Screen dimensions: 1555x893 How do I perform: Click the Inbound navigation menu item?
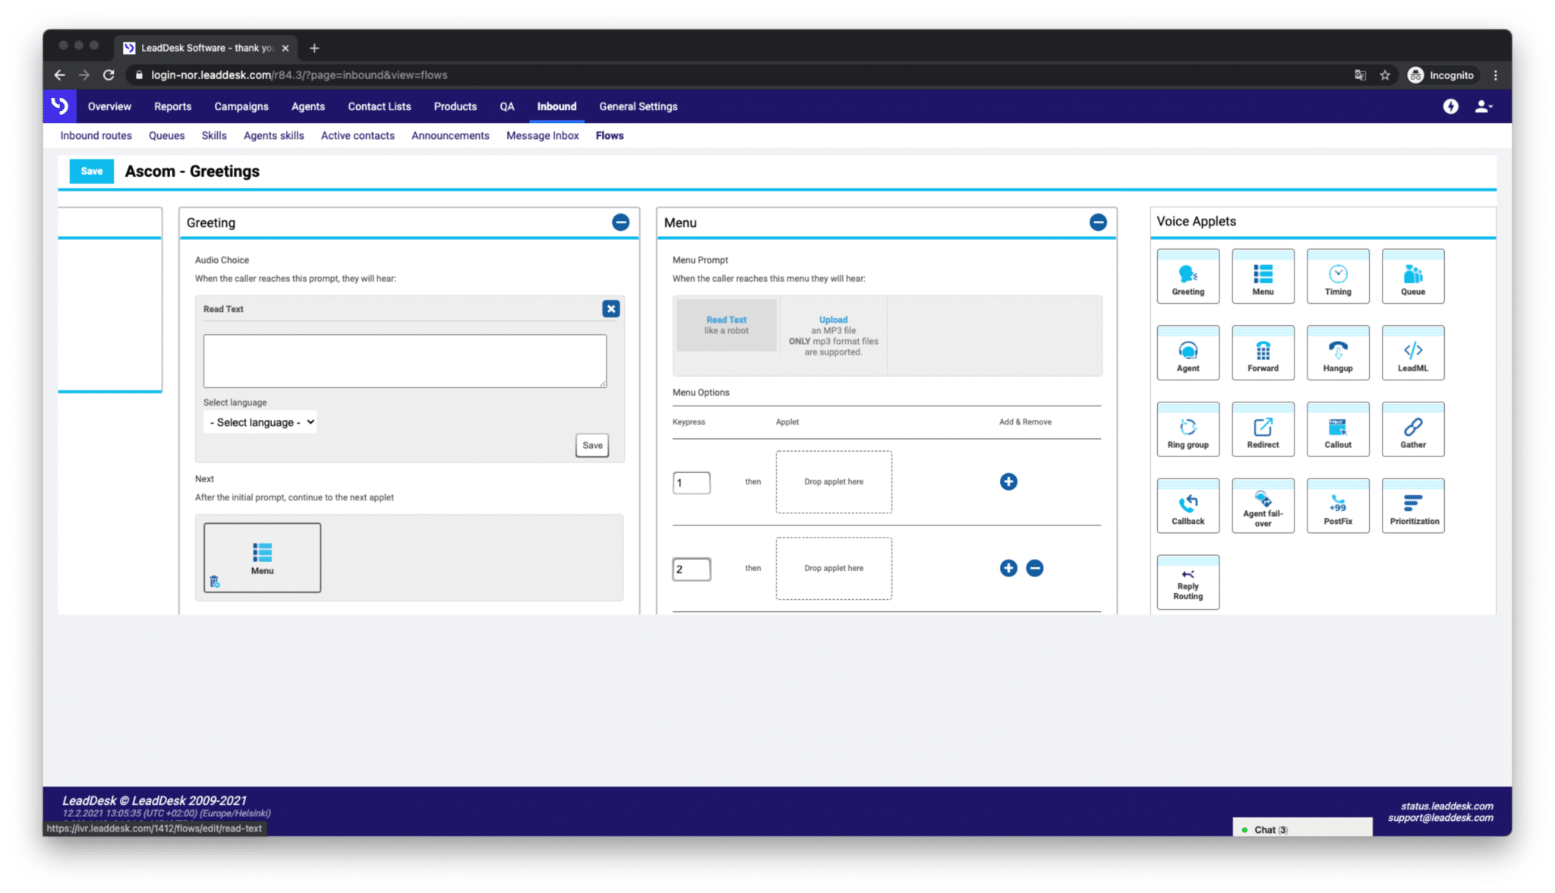click(557, 106)
